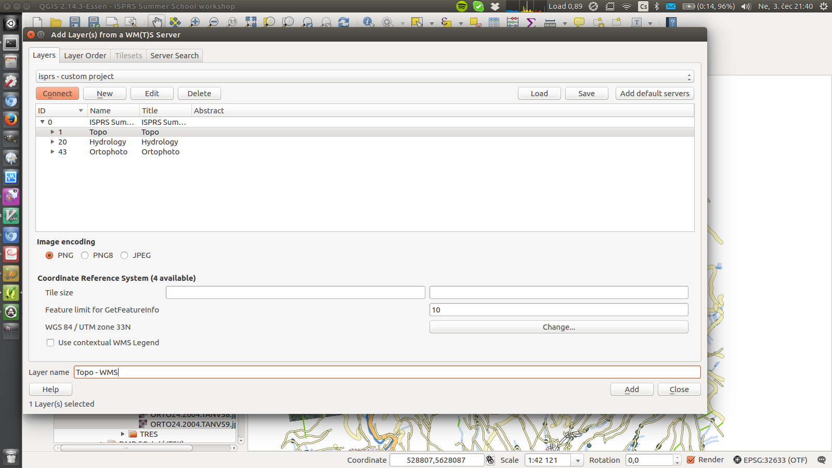Switch to the Server Search tab
The width and height of the screenshot is (832, 468).
pos(174,56)
